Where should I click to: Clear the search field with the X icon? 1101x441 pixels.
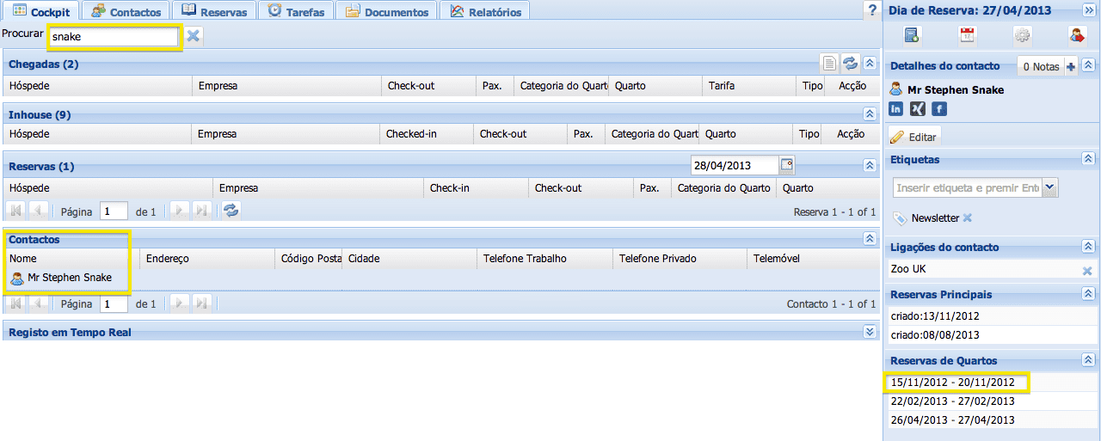click(x=194, y=36)
